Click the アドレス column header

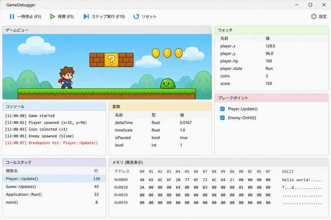[x=122, y=172]
